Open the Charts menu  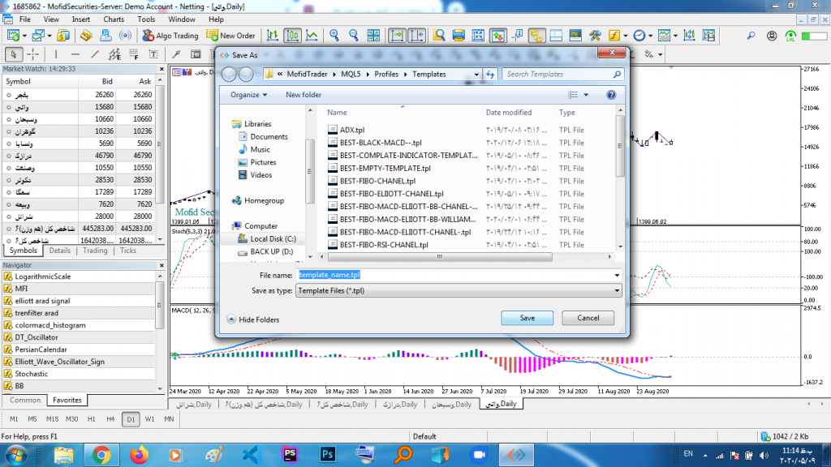coord(114,19)
